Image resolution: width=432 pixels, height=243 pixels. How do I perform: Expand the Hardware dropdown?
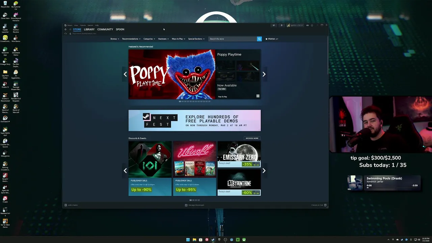point(163,39)
